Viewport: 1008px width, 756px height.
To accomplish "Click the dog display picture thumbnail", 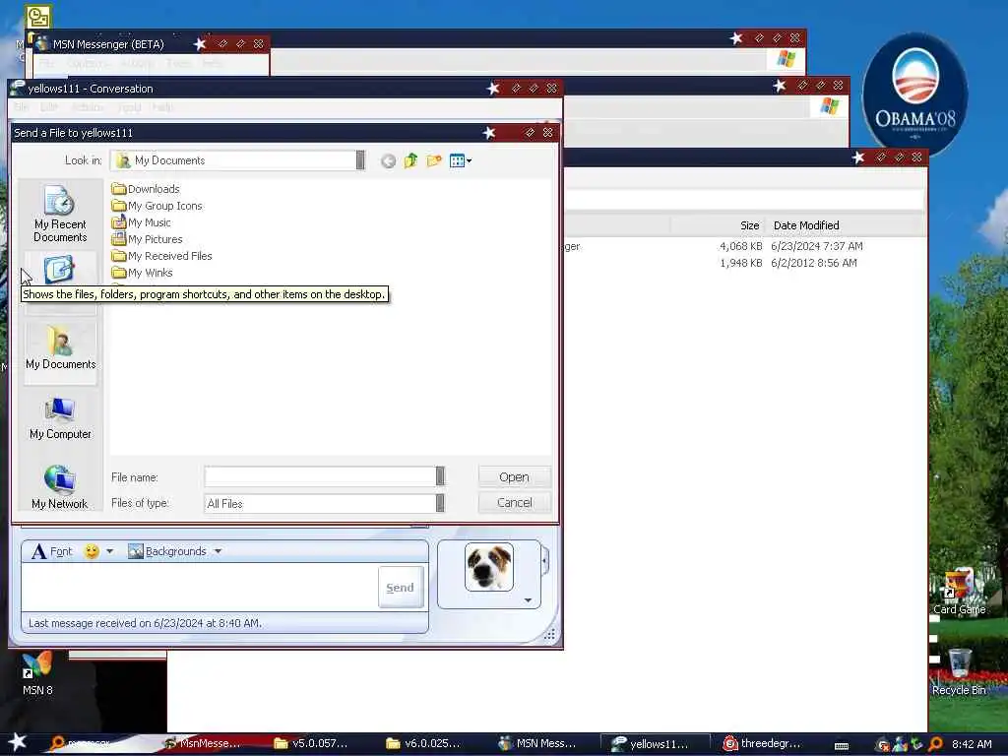I will 489,567.
